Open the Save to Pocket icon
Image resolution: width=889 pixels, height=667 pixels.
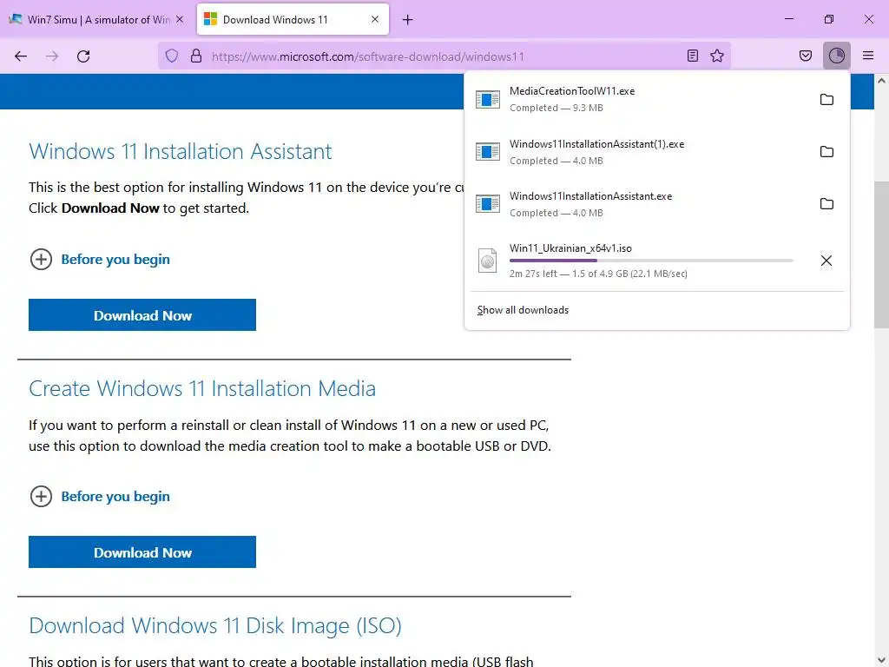[x=805, y=56]
